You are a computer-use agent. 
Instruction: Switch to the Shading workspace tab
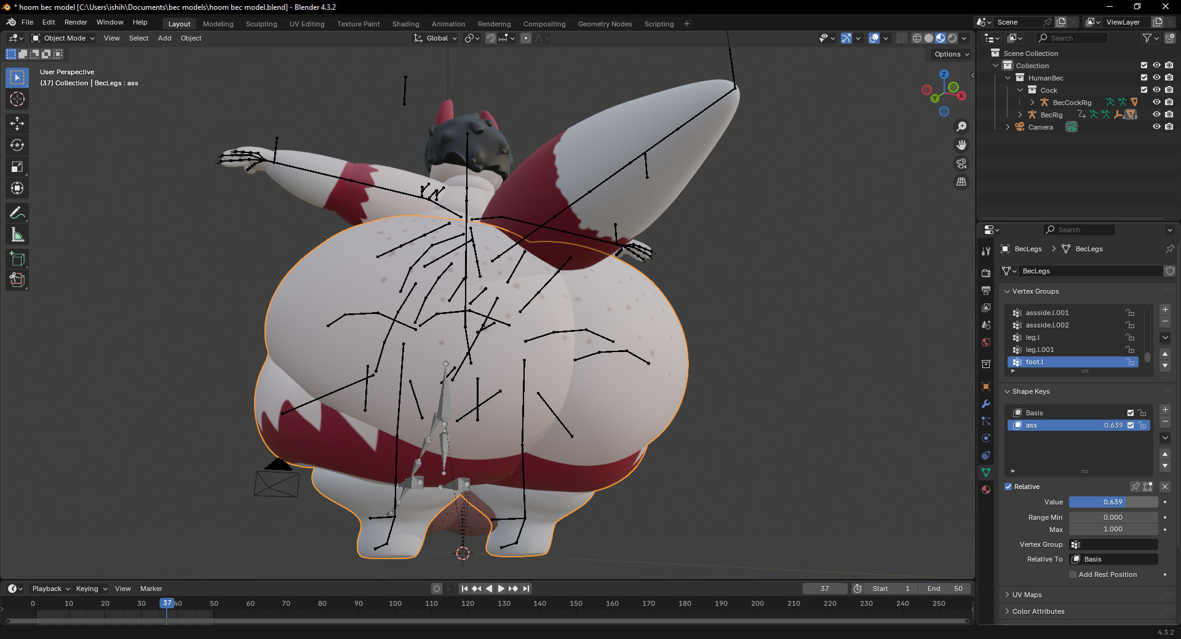(405, 24)
